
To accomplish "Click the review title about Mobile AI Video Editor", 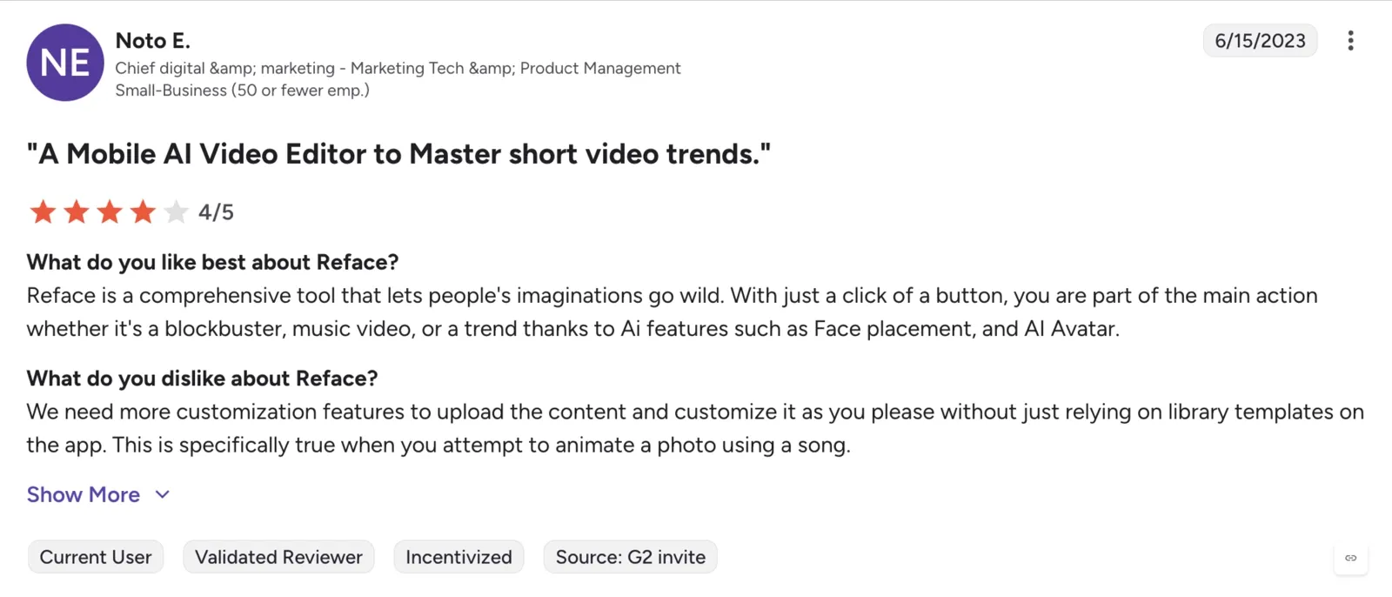I will pos(398,154).
